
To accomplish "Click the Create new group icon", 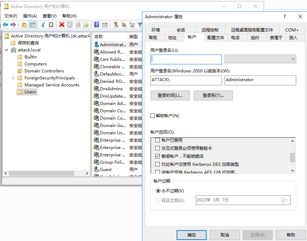I will point(123,24).
